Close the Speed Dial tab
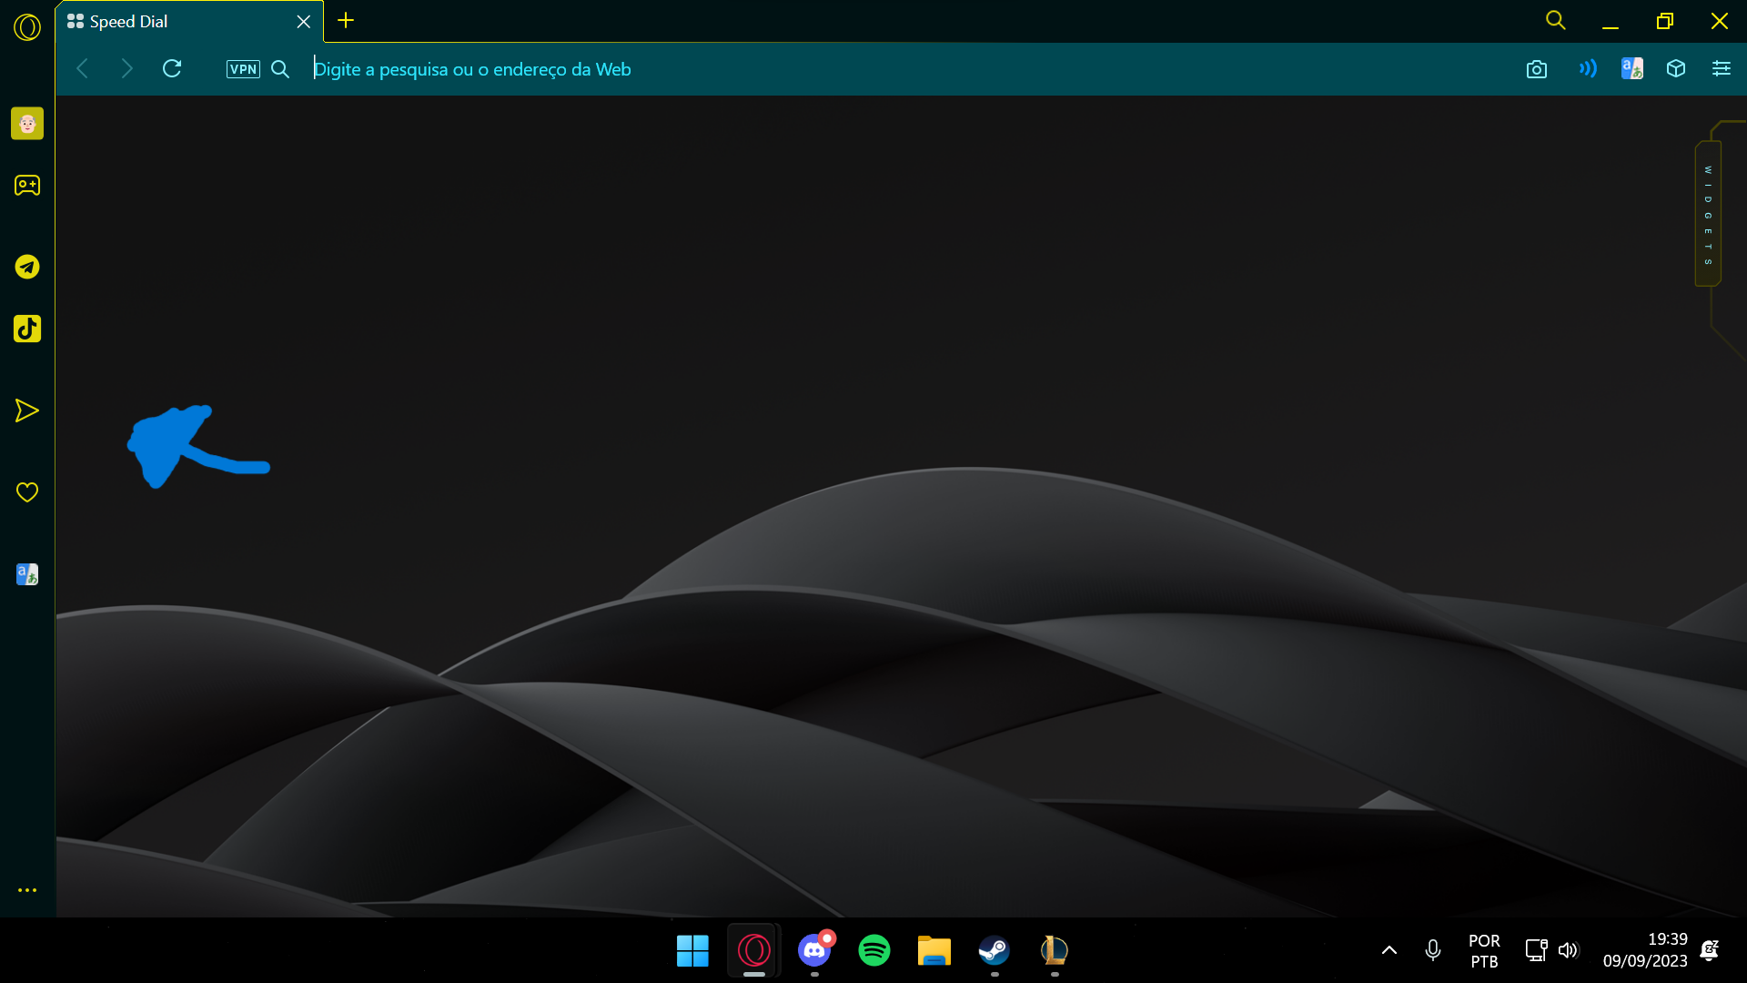The image size is (1747, 983). 304,22
